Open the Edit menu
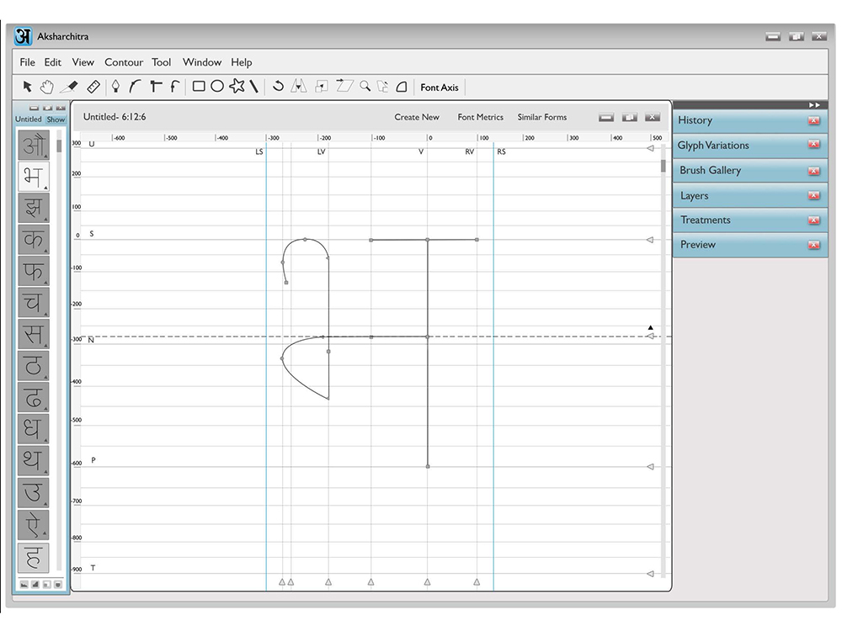The image size is (842, 631). pos(52,62)
